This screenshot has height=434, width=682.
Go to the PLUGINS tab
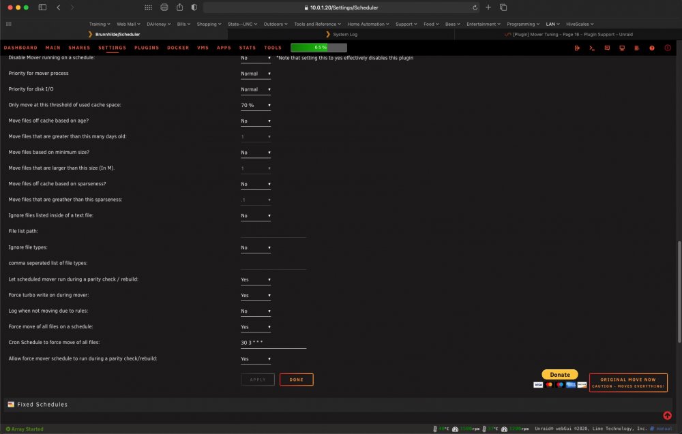coord(147,48)
